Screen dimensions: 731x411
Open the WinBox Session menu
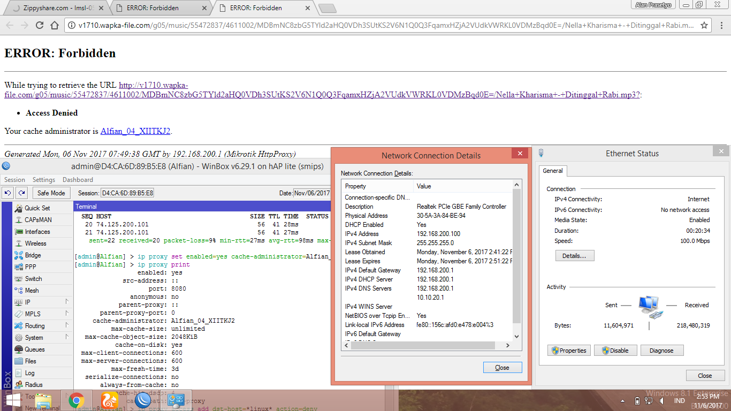14,180
